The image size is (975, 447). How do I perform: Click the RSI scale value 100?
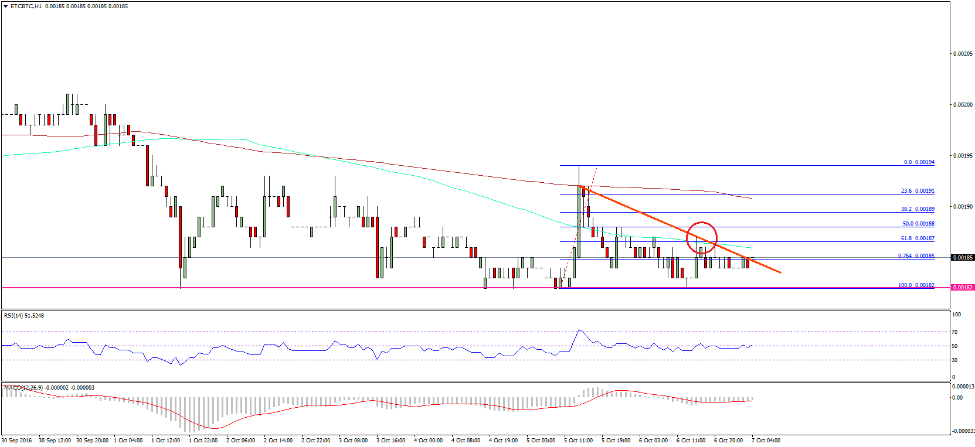click(956, 315)
